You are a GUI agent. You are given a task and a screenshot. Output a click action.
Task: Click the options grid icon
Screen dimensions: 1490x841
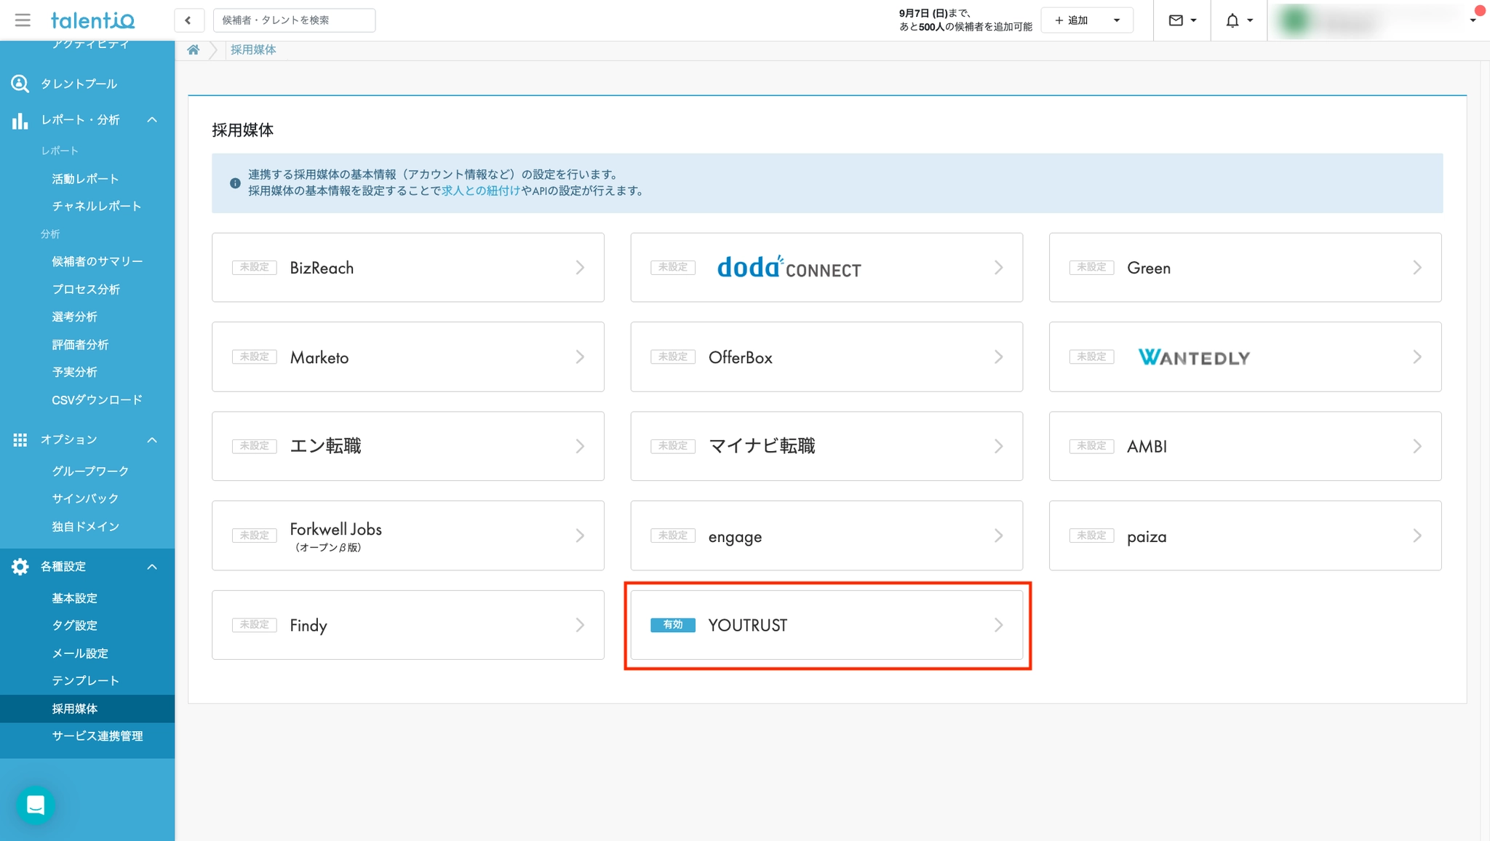pos(20,439)
